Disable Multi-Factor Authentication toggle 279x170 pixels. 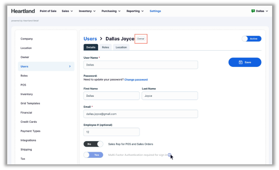point(93,155)
